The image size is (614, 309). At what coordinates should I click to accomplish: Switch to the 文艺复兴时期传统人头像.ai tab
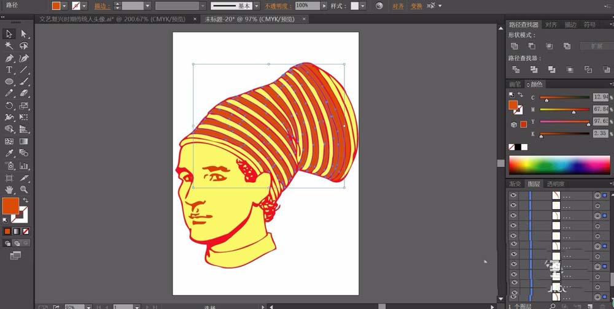tap(112, 19)
